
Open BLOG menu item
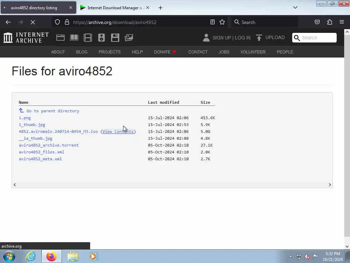coord(82,52)
